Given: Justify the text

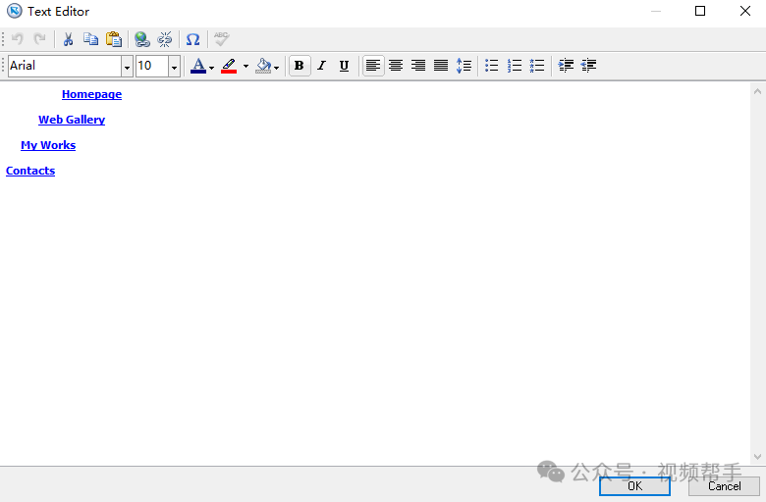Looking at the screenshot, I should (441, 66).
